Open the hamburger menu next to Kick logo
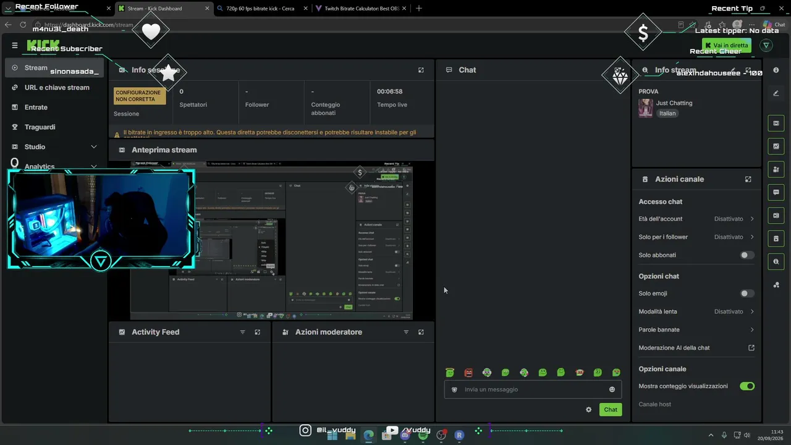The width and height of the screenshot is (791, 445). coord(15,45)
